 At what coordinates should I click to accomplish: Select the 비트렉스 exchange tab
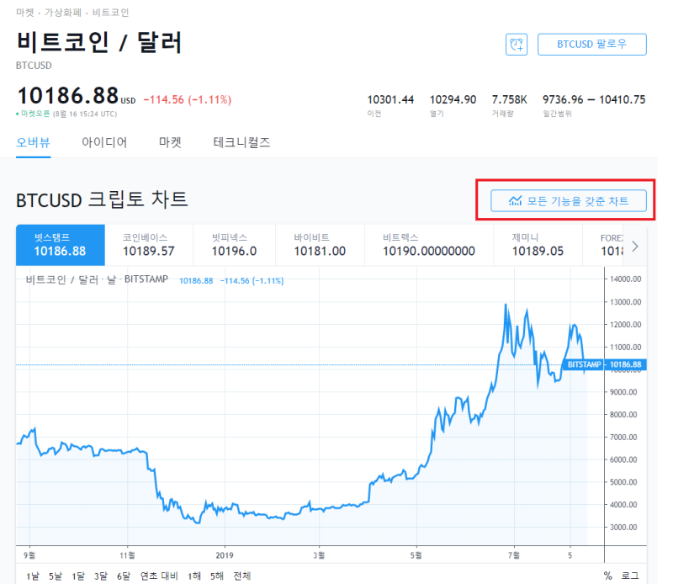click(x=429, y=245)
